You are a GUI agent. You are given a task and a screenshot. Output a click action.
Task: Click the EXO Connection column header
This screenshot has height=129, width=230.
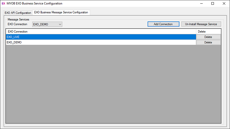(101, 31)
